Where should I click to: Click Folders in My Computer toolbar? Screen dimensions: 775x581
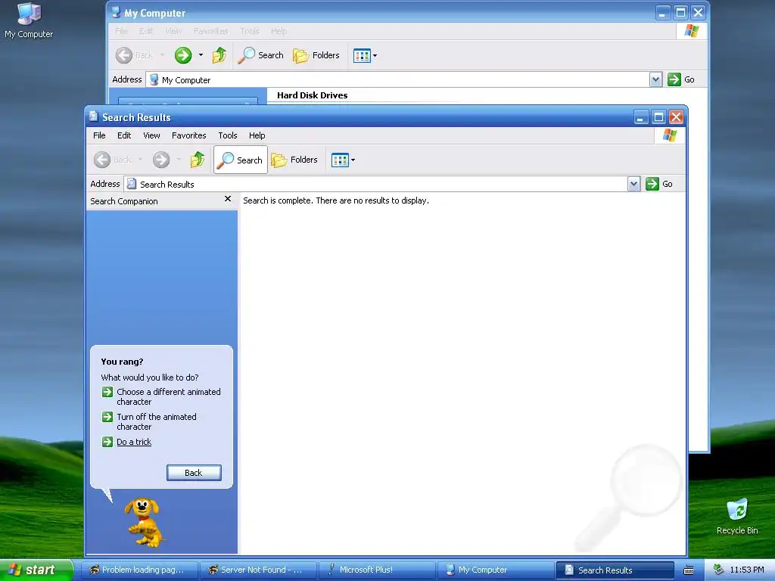pyautogui.click(x=316, y=54)
